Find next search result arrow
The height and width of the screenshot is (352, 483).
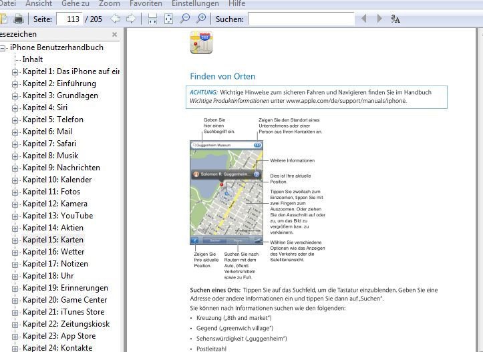click(379, 19)
